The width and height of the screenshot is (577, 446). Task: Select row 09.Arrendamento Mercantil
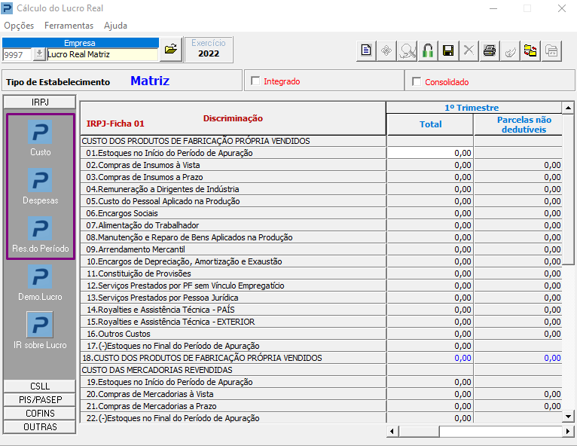point(234,249)
